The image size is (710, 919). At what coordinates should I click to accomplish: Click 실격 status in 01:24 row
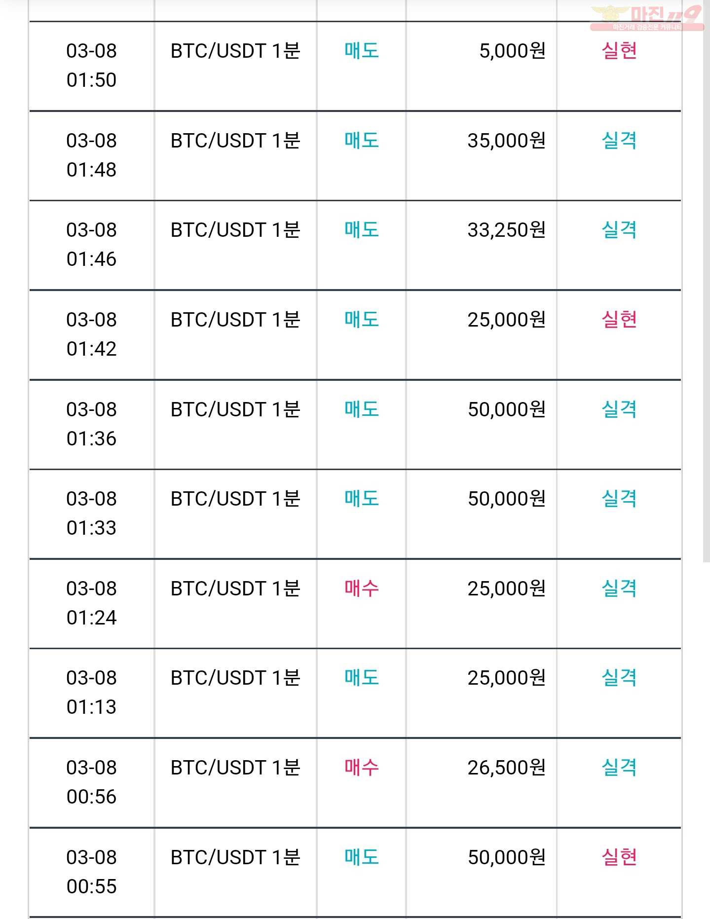tap(619, 588)
